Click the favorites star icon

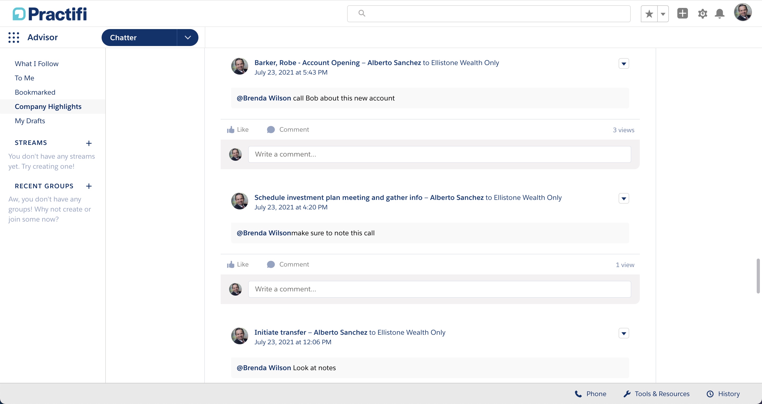(x=649, y=14)
